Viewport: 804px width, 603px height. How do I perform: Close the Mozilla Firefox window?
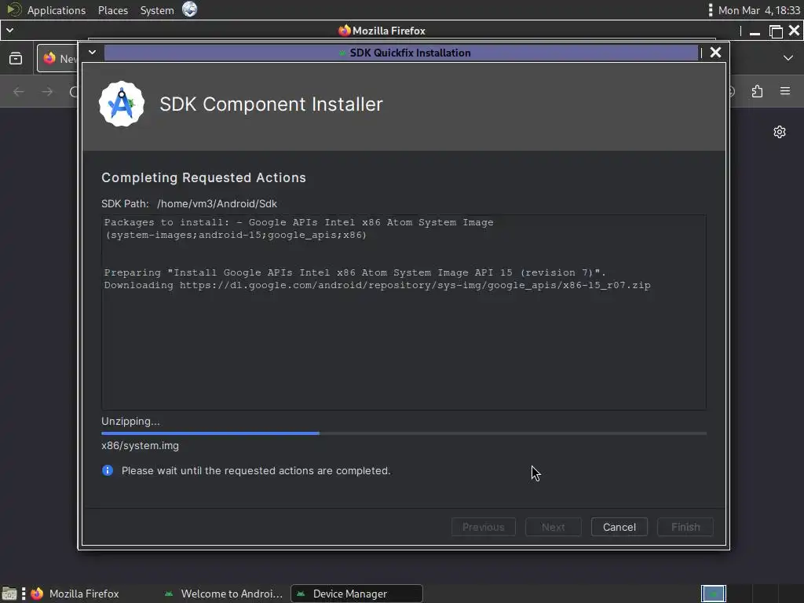795,31
